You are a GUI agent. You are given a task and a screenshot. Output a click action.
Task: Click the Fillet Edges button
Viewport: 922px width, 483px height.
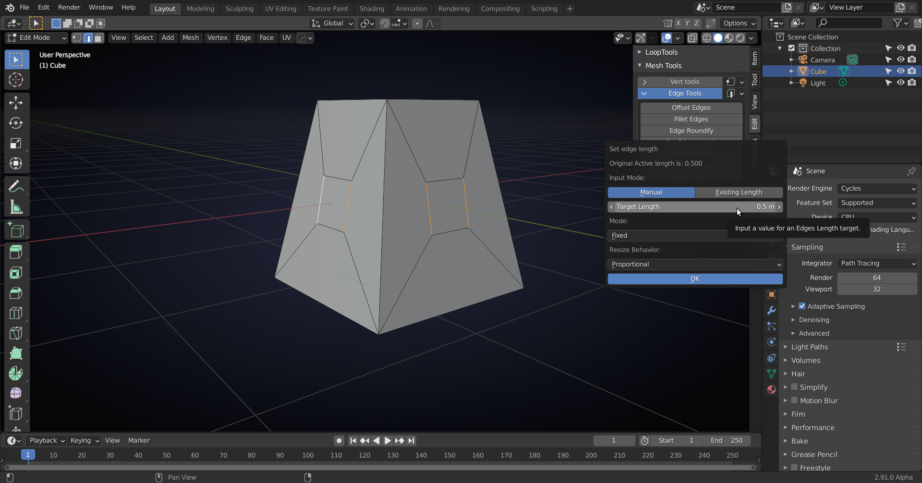coord(691,119)
